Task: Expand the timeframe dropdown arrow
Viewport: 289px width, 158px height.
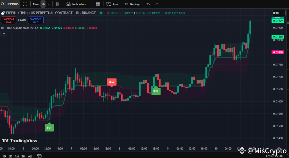Action: point(49,4)
